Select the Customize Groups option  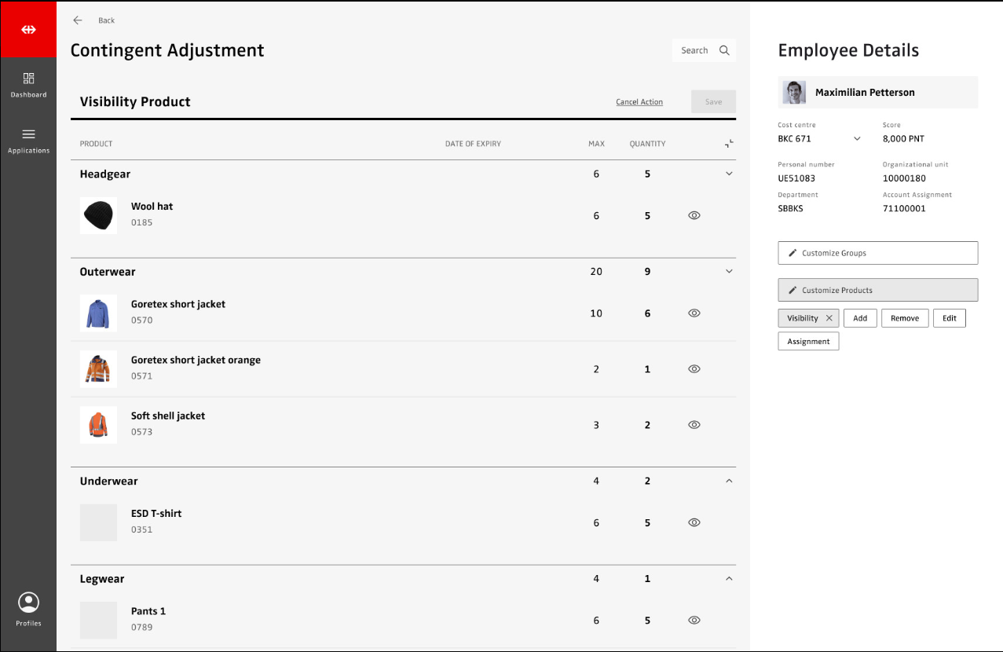click(x=877, y=253)
